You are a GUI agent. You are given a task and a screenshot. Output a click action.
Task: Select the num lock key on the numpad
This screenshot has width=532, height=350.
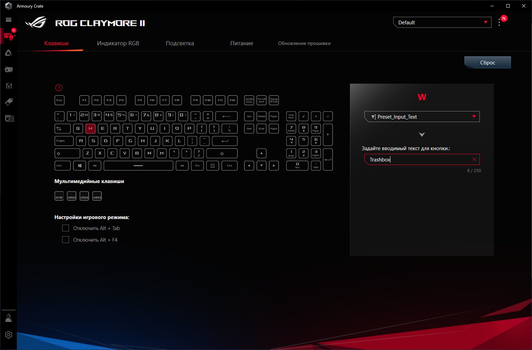click(291, 116)
